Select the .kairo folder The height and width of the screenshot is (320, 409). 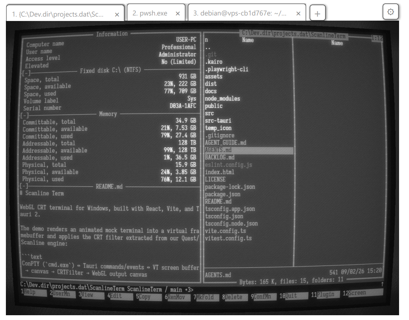point(214,61)
